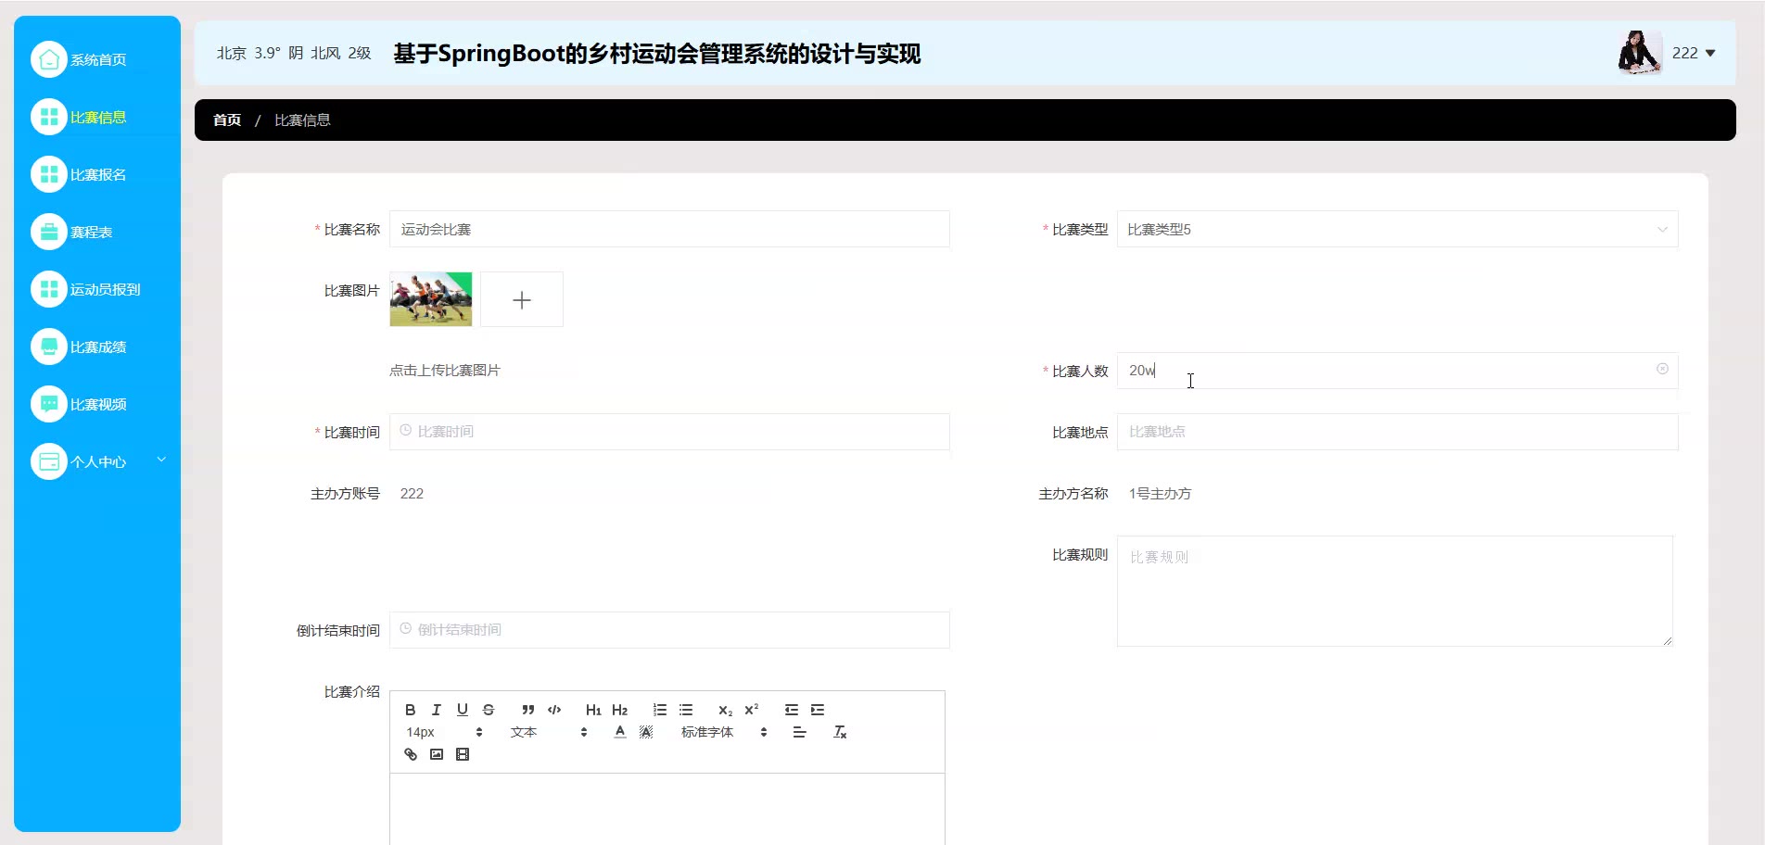This screenshot has height=845, width=1765.
Task: Open the 比赛类型 select dropdown
Action: tap(1397, 229)
